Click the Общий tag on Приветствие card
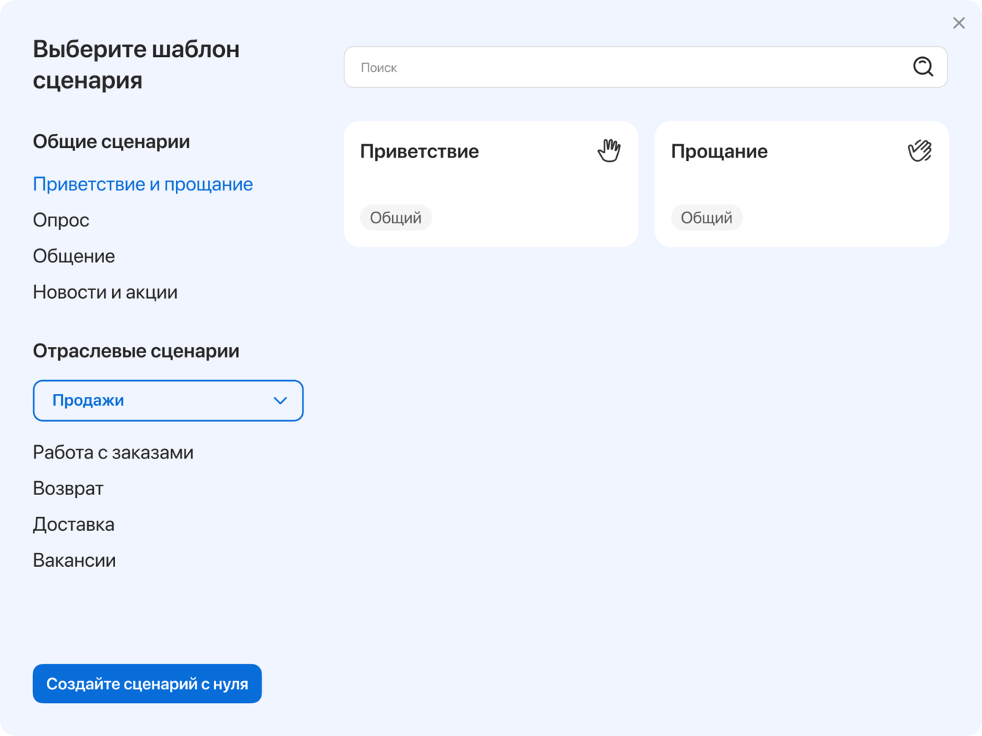 [x=396, y=218]
